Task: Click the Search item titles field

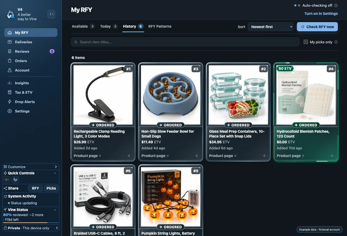Action: coord(185,42)
